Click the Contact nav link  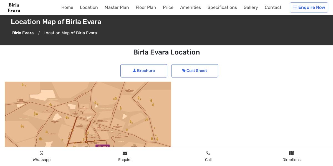[x=273, y=7]
